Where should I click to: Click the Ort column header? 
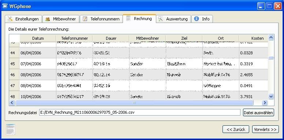coord(221,38)
